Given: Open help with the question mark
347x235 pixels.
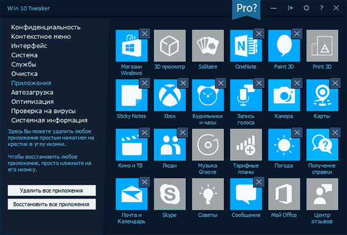Looking at the screenshot, I should pos(322,8).
